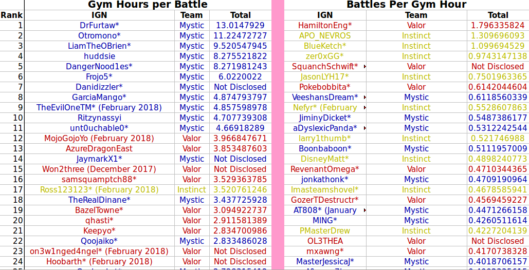Click the OL3THEA name cell
Screen dimensions: 529x270
(325, 241)
